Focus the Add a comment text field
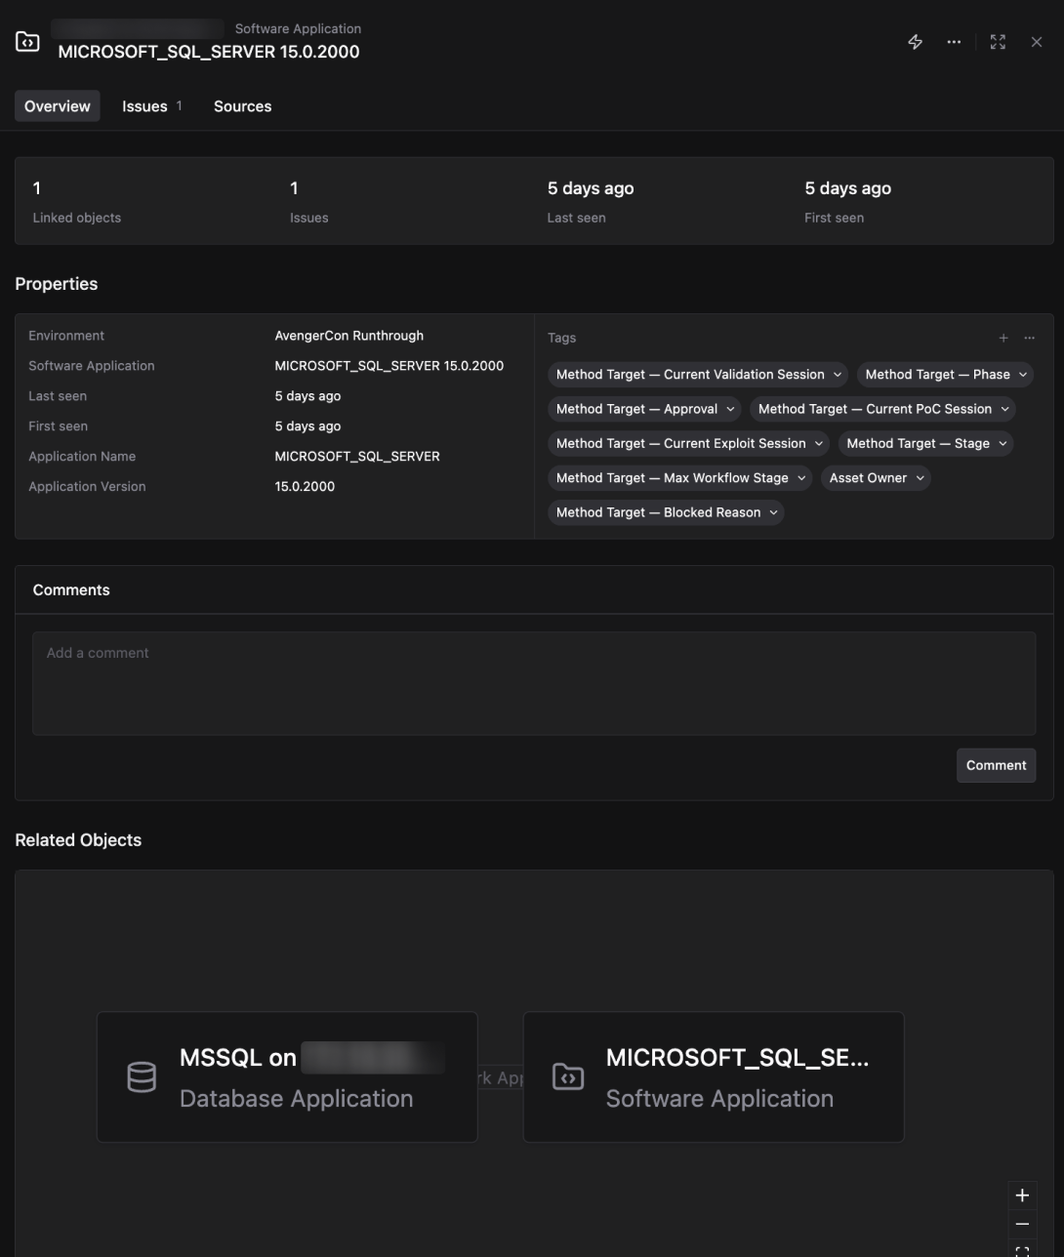 click(x=534, y=683)
